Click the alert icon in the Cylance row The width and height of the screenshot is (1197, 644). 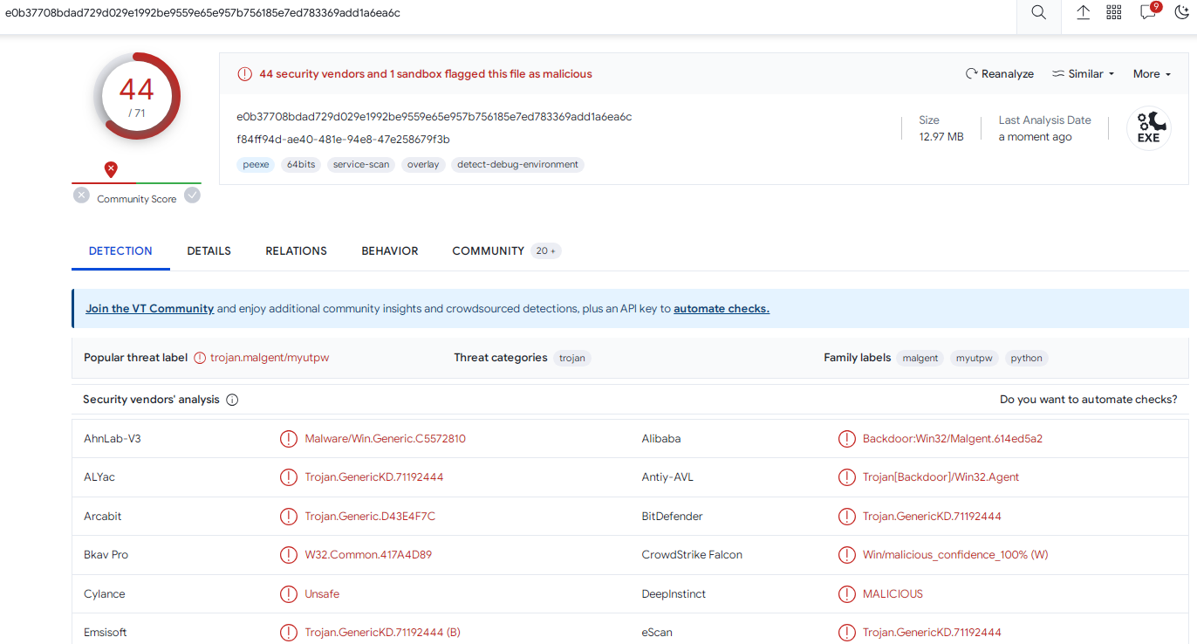[288, 594]
